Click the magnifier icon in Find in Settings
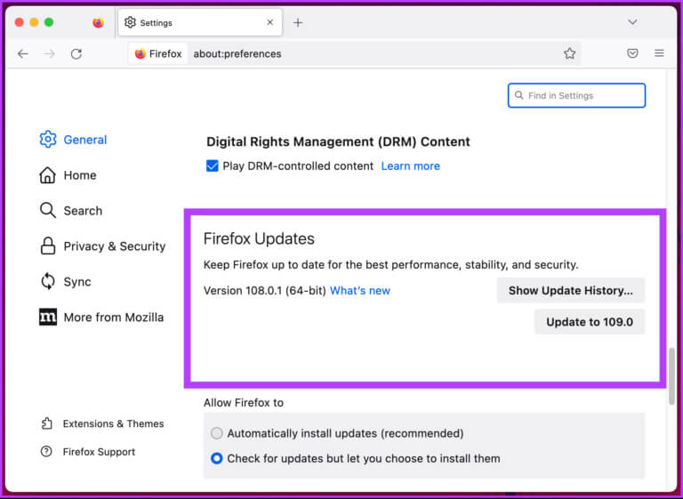This screenshot has height=499, width=683. (x=518, y=95)
